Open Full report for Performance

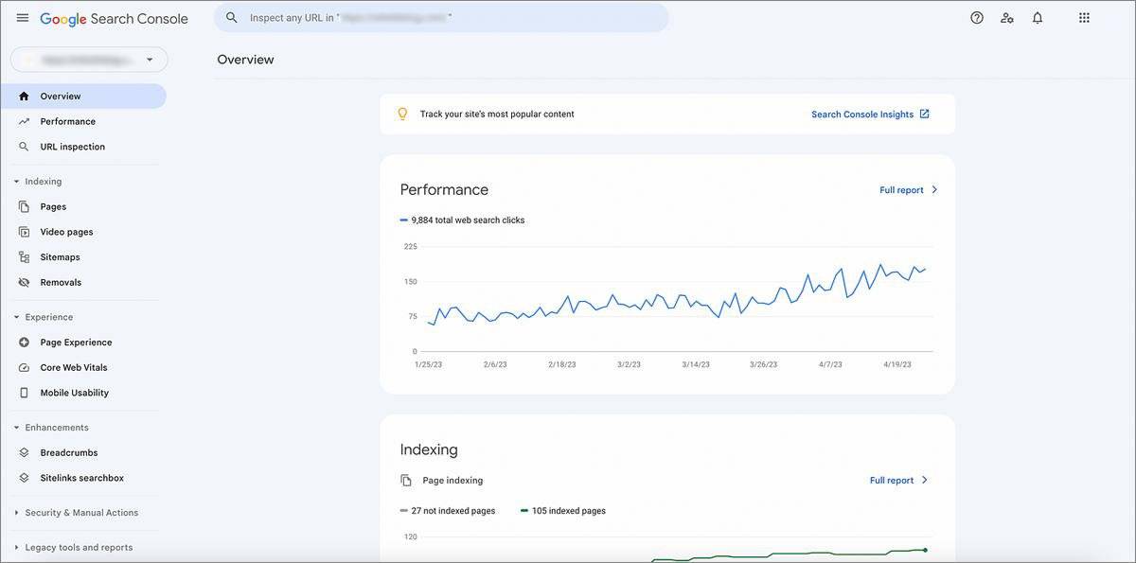coord(901,190)
